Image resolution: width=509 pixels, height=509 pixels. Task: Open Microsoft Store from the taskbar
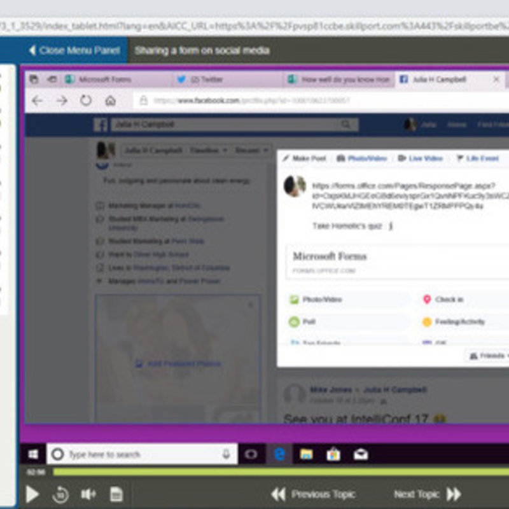[333, 454]
